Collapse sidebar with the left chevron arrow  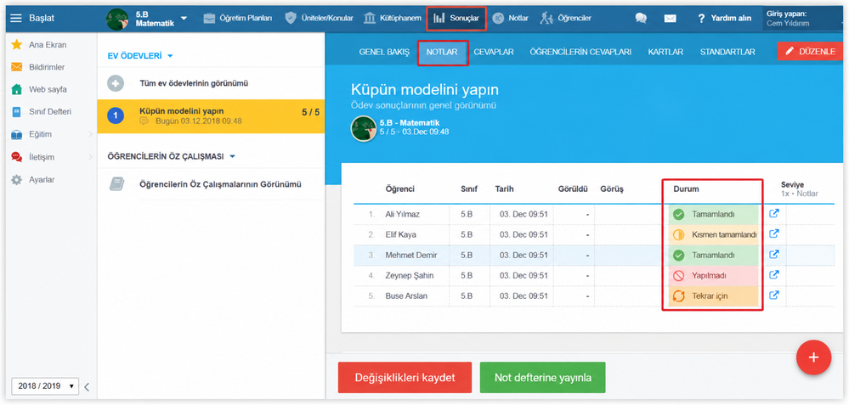coord(87,386)
